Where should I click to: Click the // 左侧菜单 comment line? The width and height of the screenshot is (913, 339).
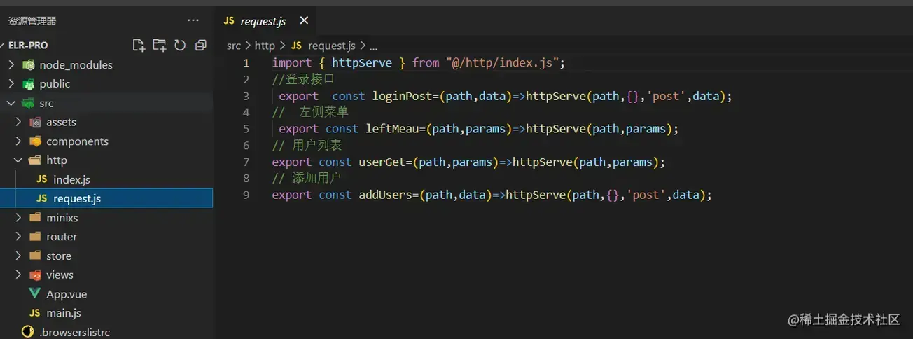(x=310, y=112)
